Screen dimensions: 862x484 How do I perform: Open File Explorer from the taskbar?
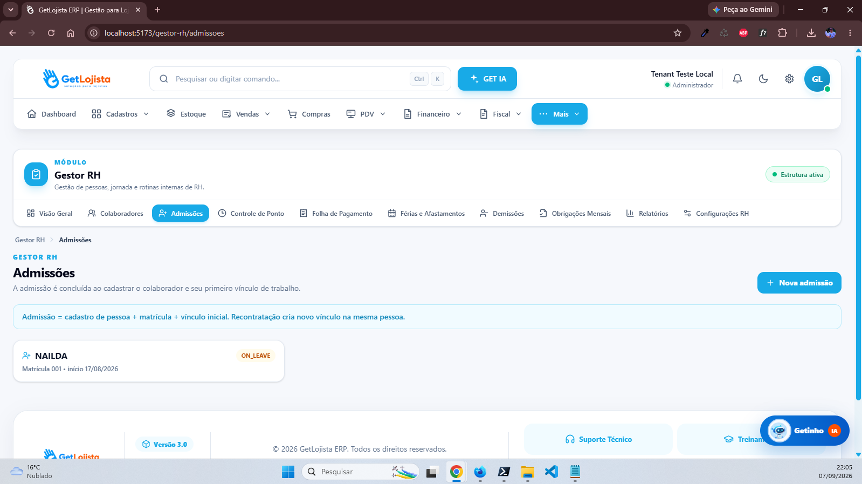point(527,472)
